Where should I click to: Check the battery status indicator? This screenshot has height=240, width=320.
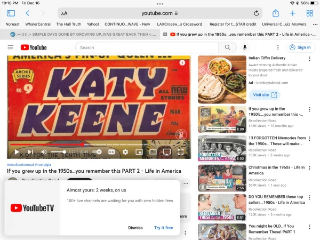[x=314, y=3]
